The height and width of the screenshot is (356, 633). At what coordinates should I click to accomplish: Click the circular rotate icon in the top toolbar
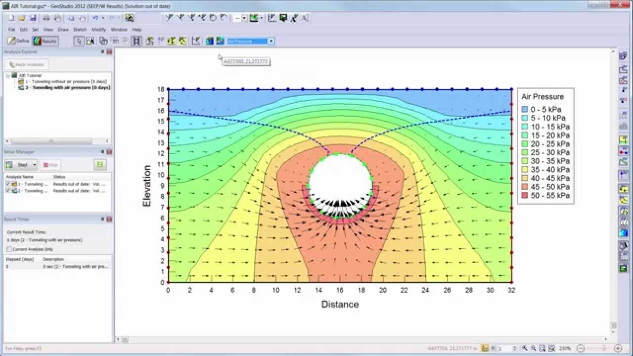(213, 18)
